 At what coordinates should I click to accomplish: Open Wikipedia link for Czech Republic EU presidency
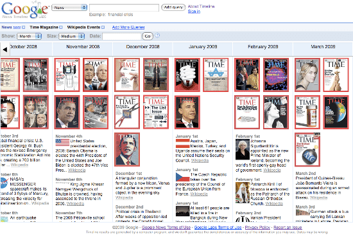click(199, 194)
